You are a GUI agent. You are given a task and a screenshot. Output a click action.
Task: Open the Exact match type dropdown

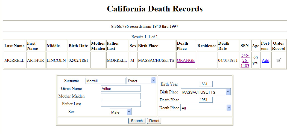coord(141,81)
